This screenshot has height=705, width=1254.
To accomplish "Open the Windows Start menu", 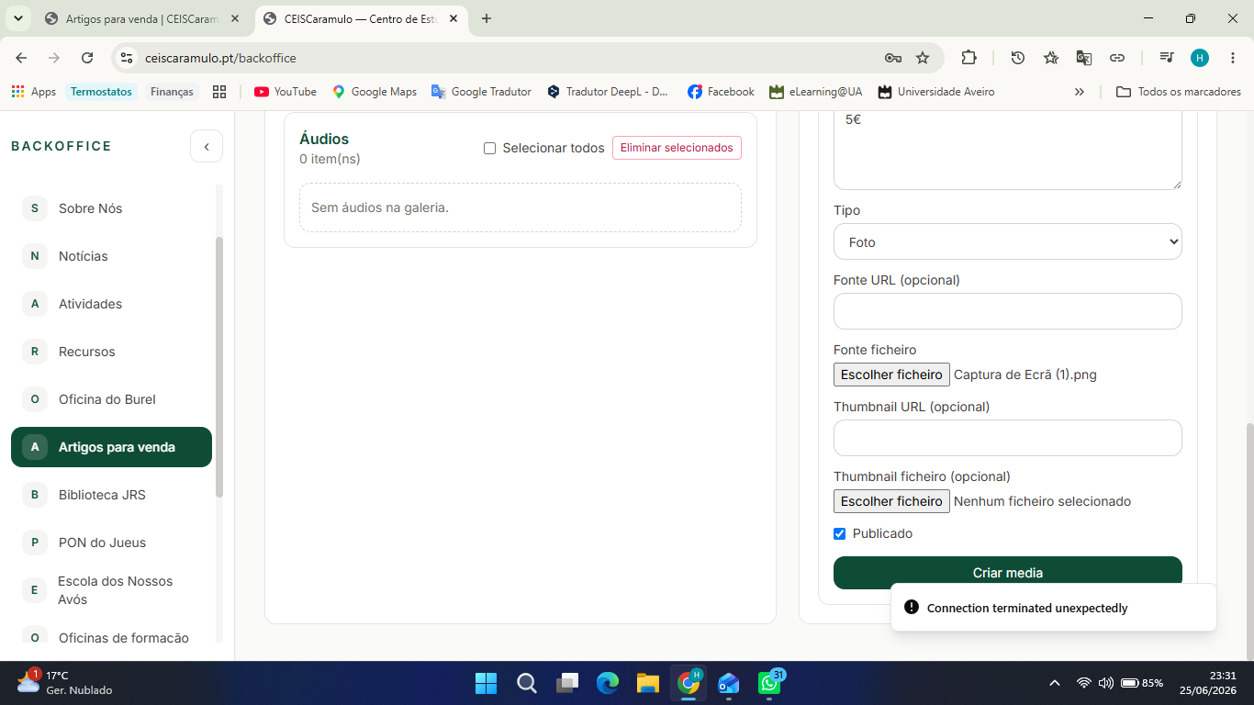I will point(486,683).
